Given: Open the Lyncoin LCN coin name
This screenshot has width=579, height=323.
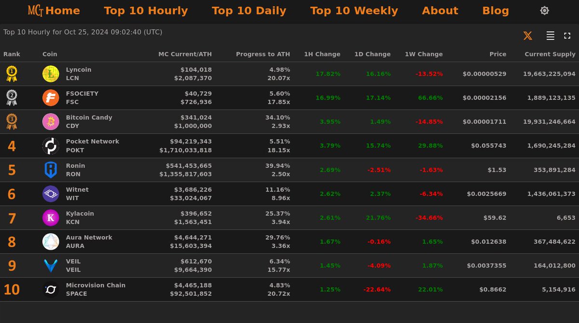Looking at the screenshot, I should coord(79,74).
